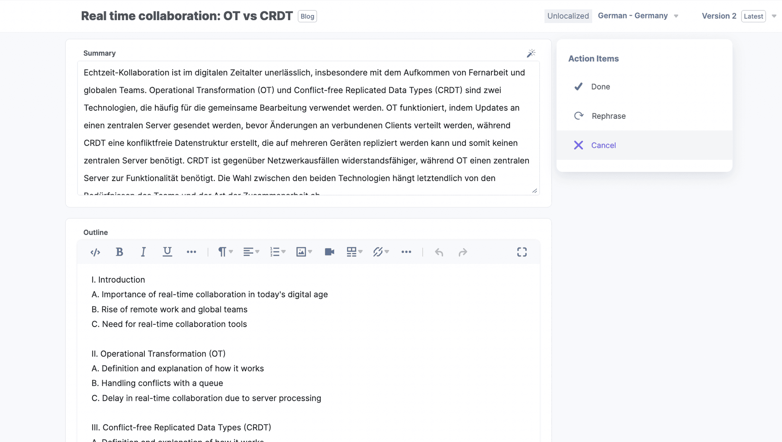
Task: Apply bold formatting
Action: tap(119, 252)
